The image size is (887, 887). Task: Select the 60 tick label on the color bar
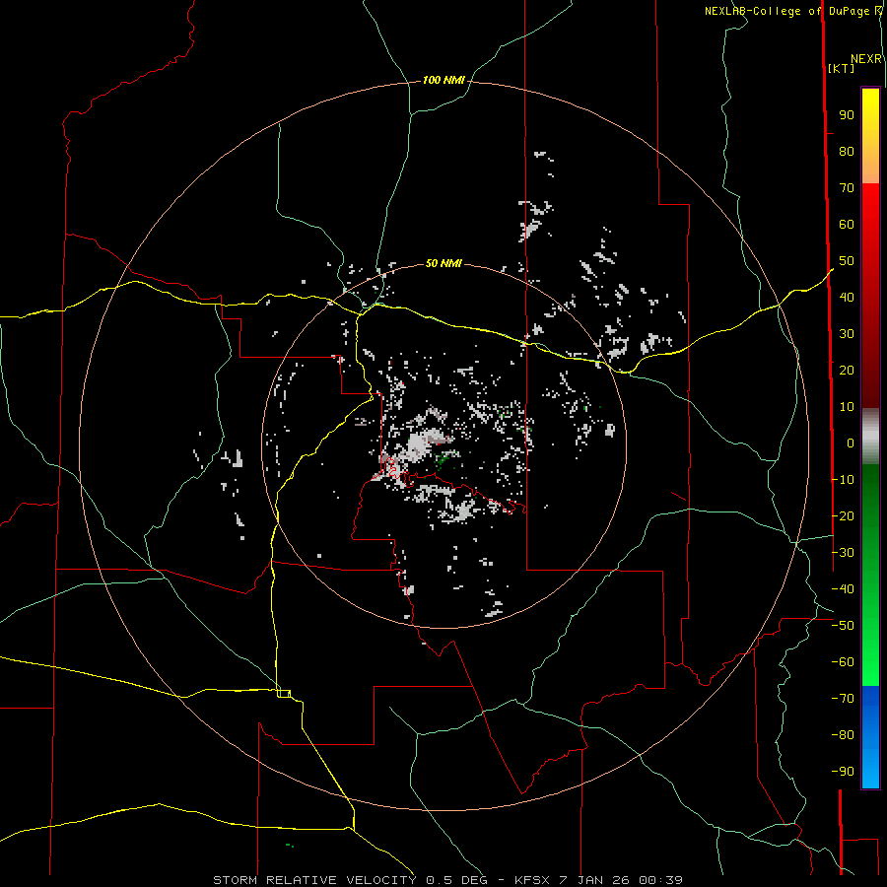847,224
